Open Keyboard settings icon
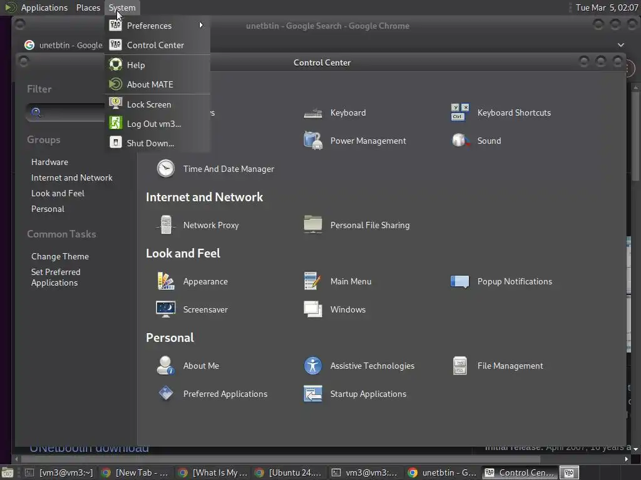The height and width of the screenshot is (480, 641). 313,112
